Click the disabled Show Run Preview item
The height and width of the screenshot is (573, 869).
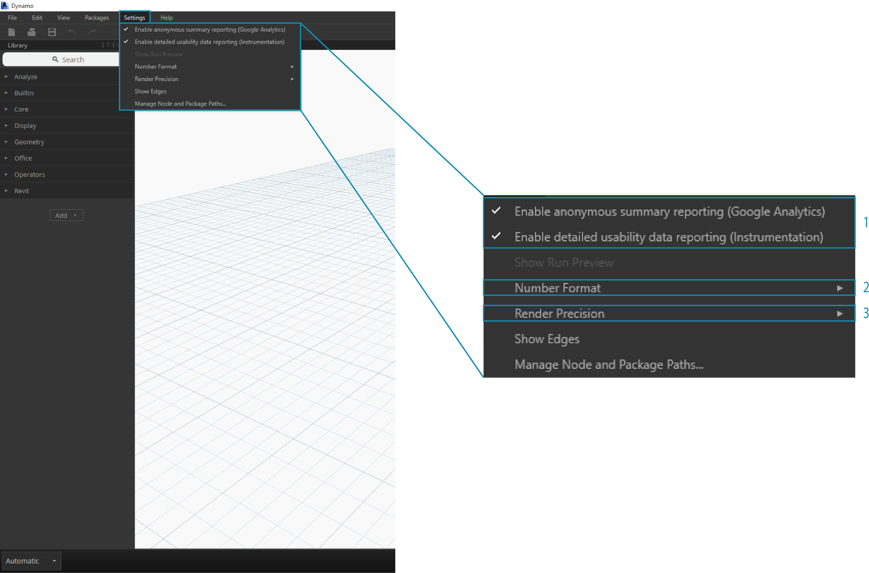pyautogui.click(x=210, y=54)
